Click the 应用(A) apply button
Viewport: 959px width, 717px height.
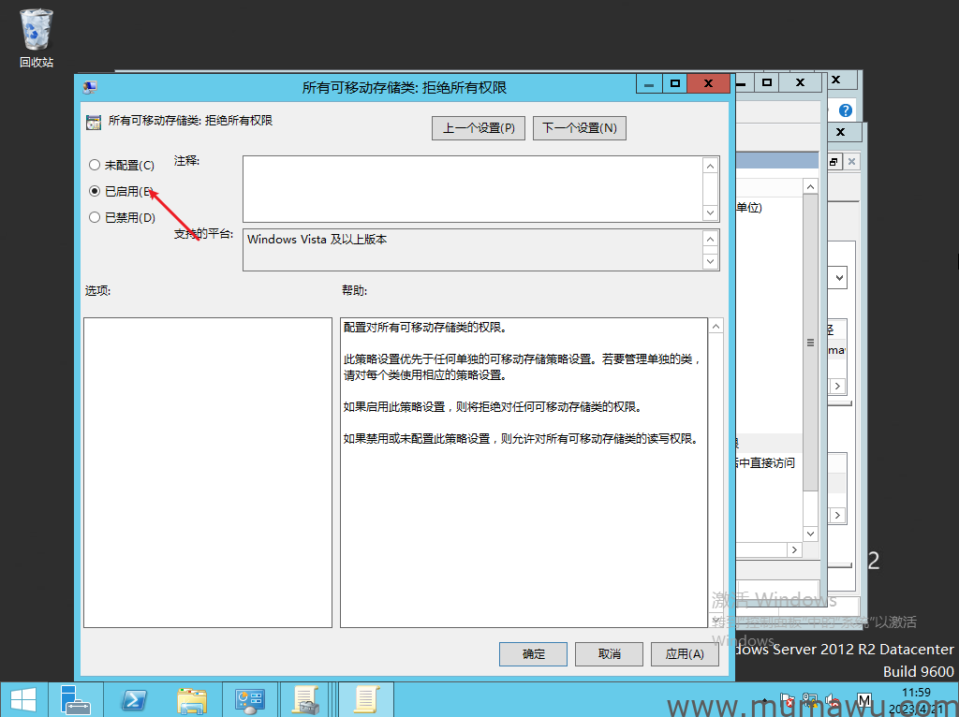pos(684,654)
